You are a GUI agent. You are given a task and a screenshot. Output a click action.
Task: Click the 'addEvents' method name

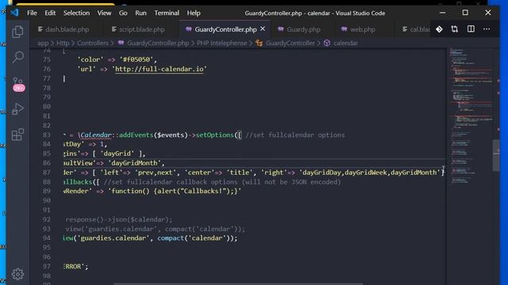(x=136, y=135)
